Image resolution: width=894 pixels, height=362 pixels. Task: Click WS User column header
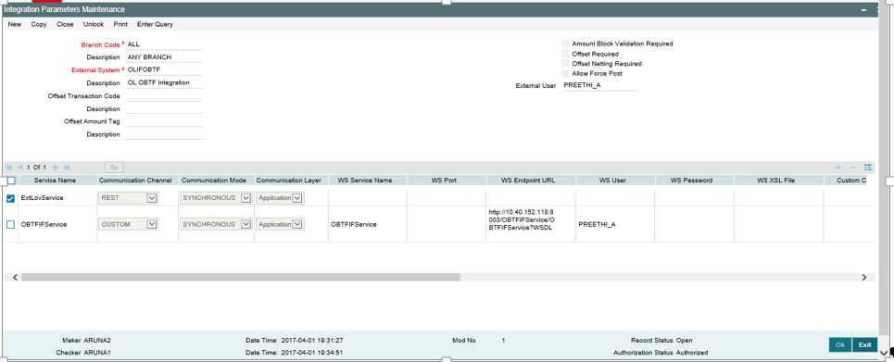coord(612,181)
